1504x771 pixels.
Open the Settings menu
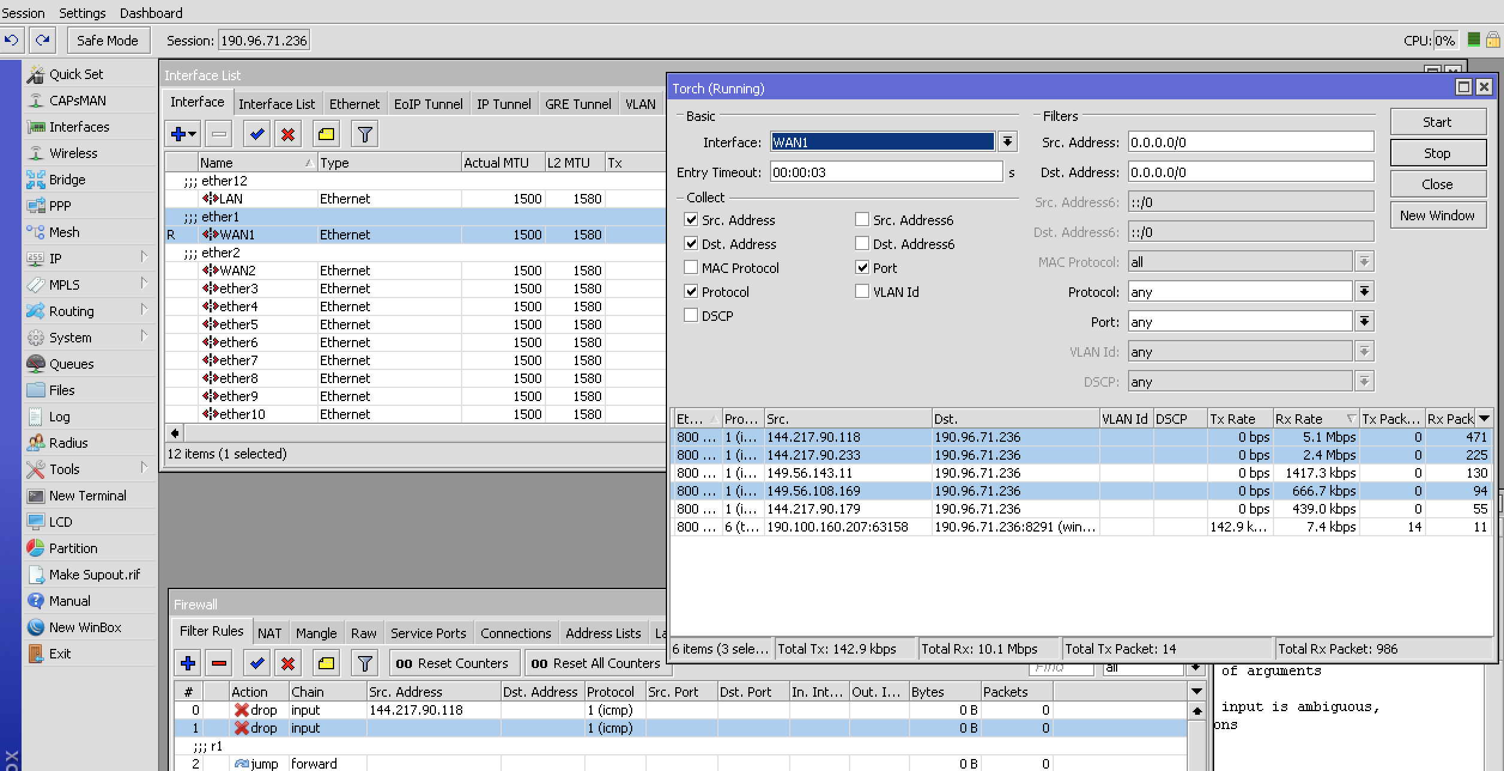point(82,13)
